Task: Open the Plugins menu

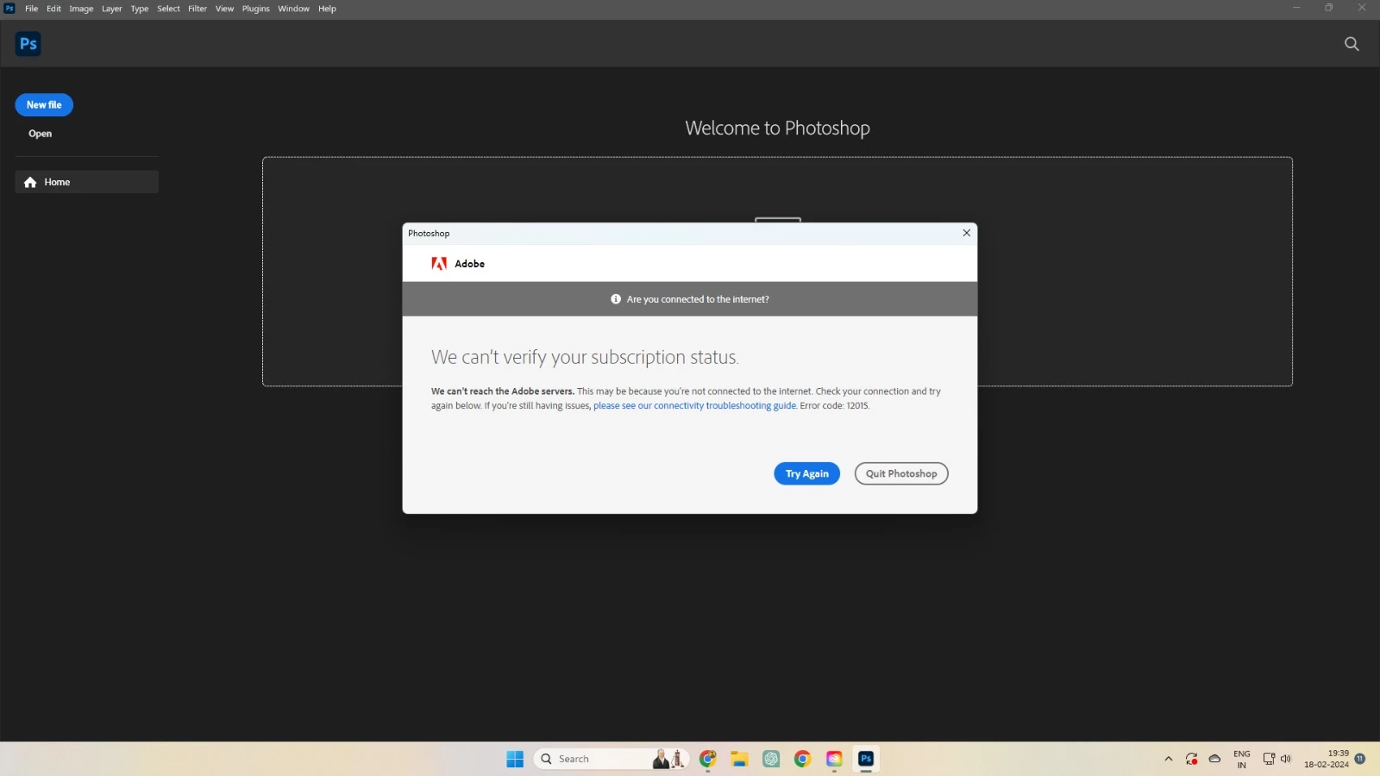Action: tap(255, 9)
